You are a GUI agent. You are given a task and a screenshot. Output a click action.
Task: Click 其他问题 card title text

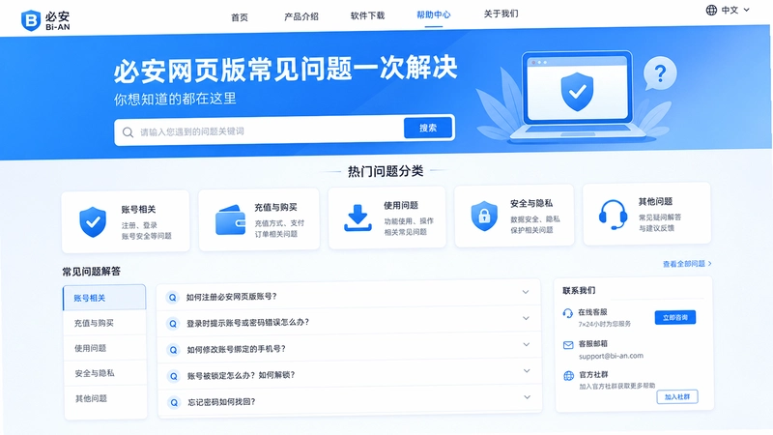655,201
